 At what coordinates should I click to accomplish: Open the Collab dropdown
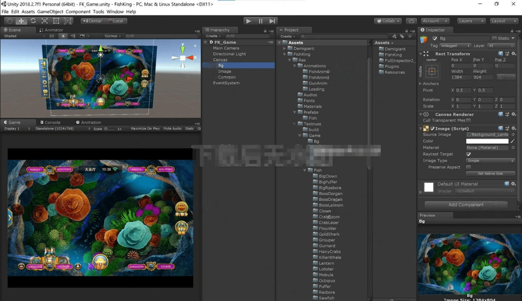coord(388,21)
